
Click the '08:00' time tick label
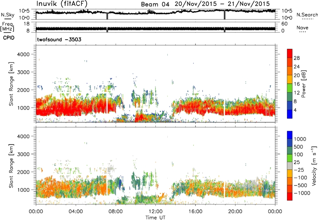tap(116, 212)
